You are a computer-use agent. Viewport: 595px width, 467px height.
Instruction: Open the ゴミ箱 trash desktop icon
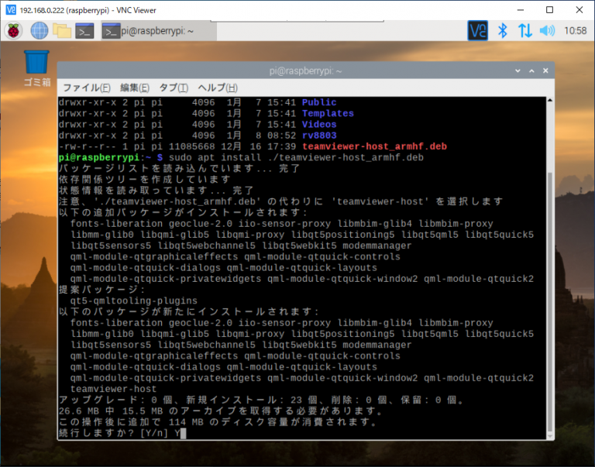(x=37, y=68)
